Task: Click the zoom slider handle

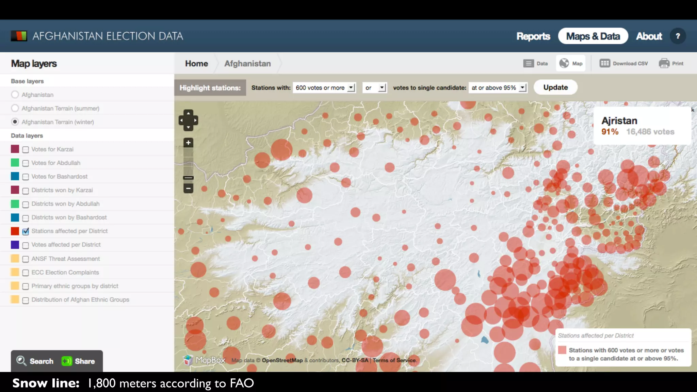Action: point(188,178)
